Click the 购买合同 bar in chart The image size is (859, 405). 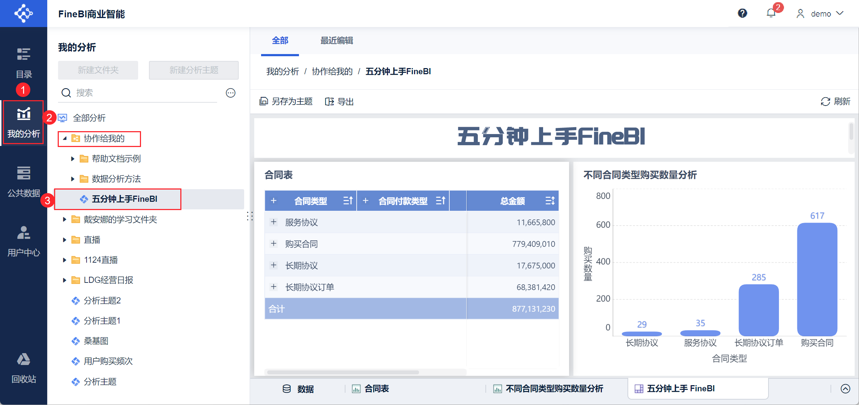pos(817,279)
